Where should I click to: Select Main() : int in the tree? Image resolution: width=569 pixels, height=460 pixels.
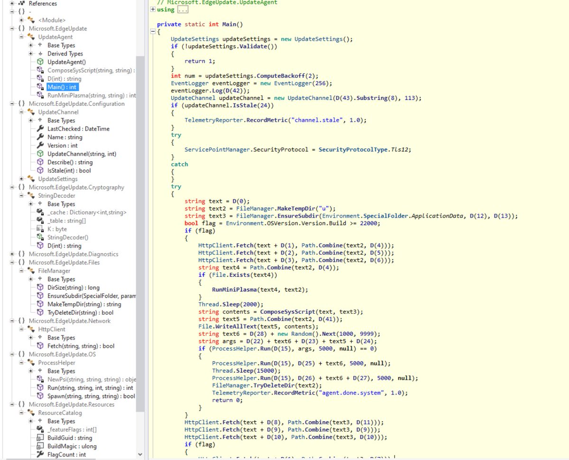62,87
